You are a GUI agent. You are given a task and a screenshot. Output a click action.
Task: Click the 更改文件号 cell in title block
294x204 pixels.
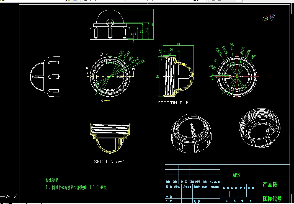195,182
